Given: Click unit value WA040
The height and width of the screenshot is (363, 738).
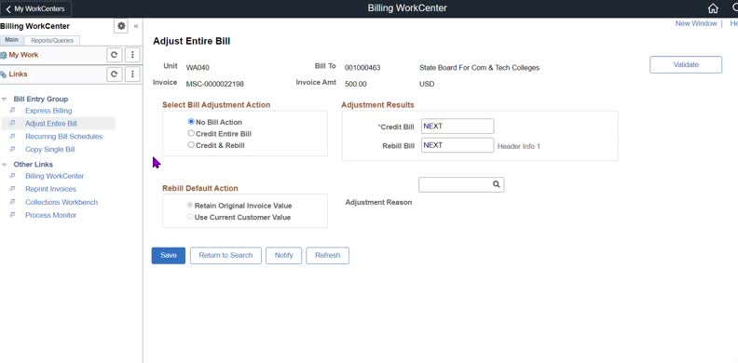Looking at the screenshot, I should (x=198, y=68).
